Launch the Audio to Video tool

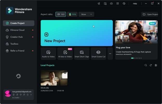(x=48, y=54)
